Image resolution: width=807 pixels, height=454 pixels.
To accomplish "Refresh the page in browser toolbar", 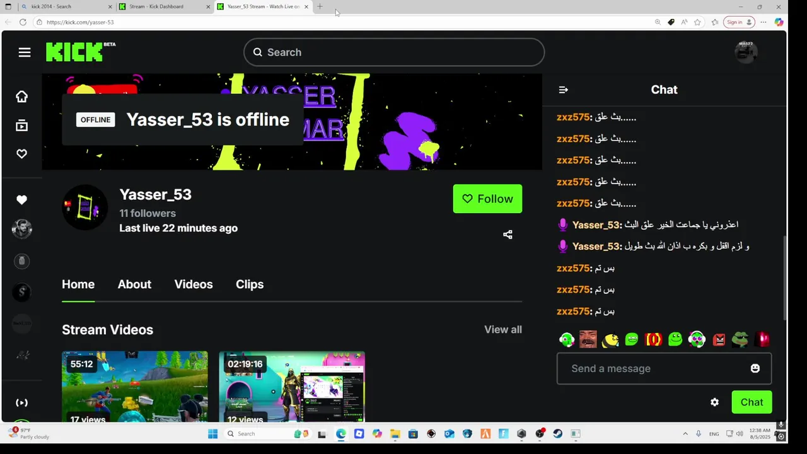I will pos(23,22).
